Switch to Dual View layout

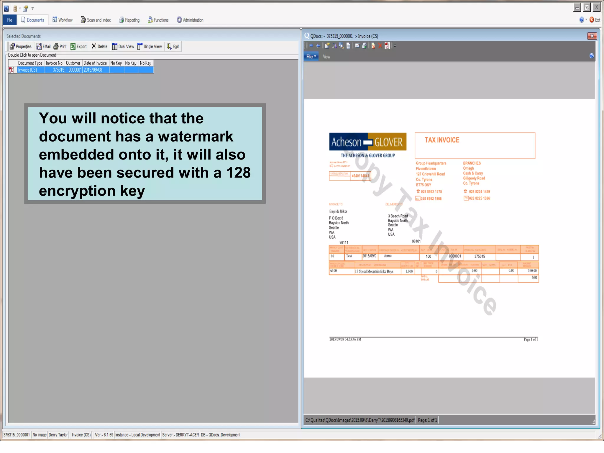tap(123, 47)
